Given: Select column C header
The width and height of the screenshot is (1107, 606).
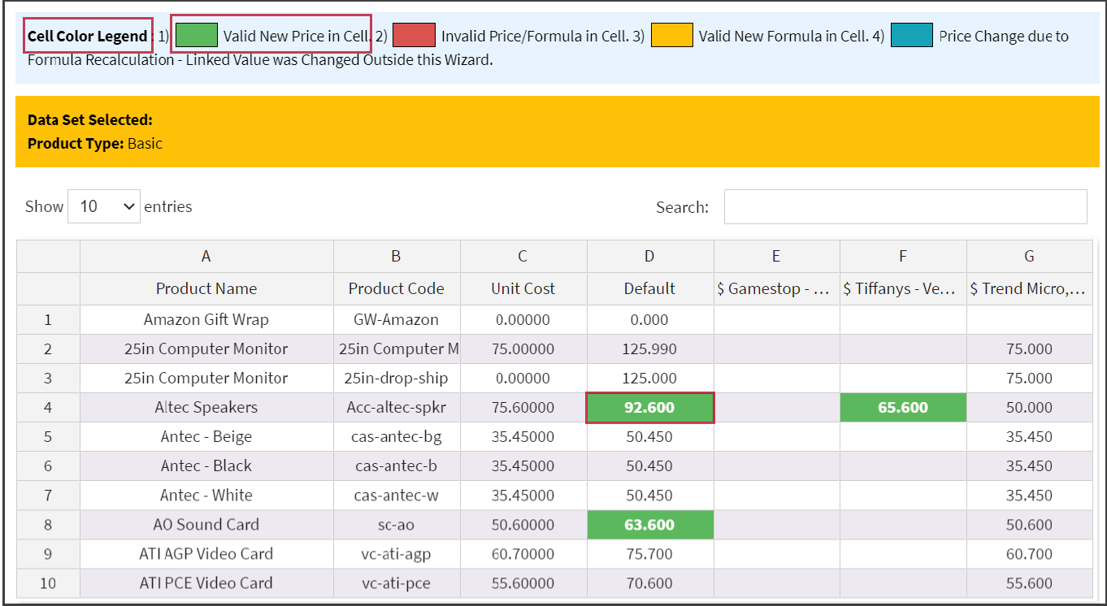Looking at the screenshot, I should pyautogui.click(x=523, y=256).
